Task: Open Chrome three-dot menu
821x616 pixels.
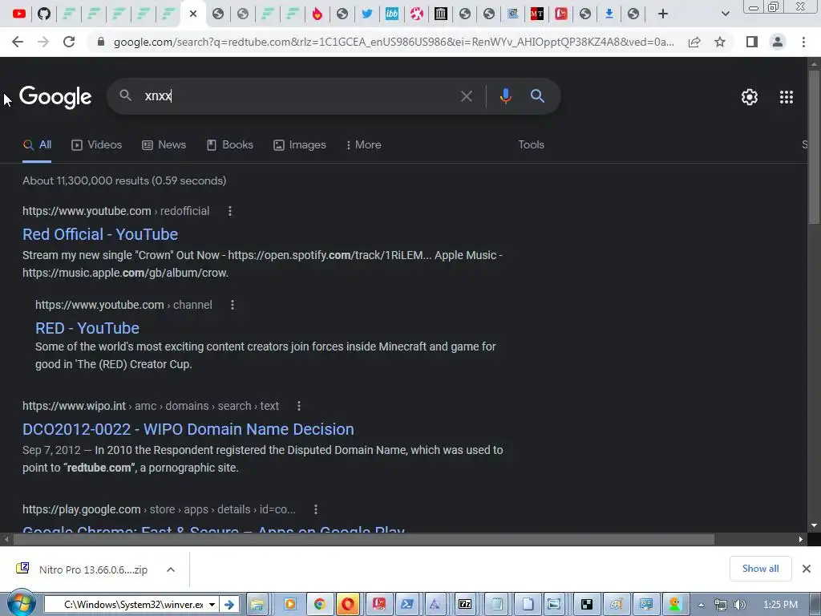Action: click(803, 42)
